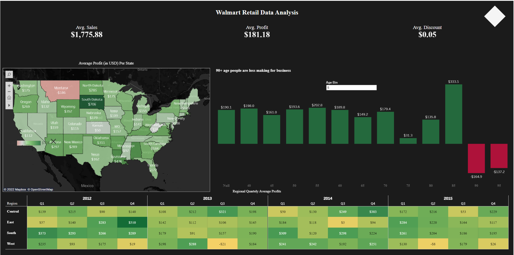Open the © 2022 Mapbox attribution link
This screenshot has width=514, height=255.
(15, 189)
